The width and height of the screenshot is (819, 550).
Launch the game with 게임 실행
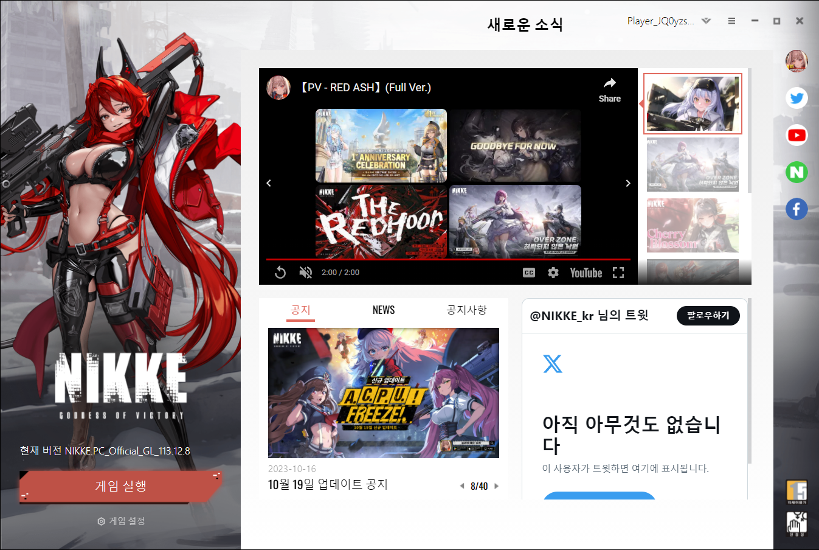pos(121,486)
